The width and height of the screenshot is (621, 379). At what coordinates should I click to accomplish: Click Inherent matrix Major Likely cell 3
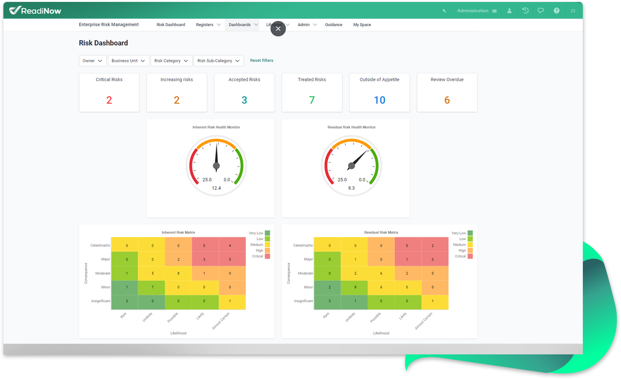point(205,259)
